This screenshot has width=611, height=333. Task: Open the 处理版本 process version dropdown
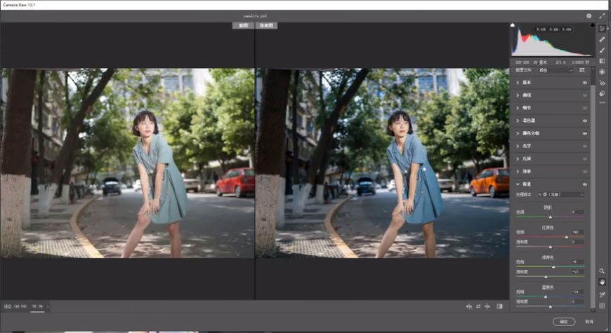pos(561,194)
